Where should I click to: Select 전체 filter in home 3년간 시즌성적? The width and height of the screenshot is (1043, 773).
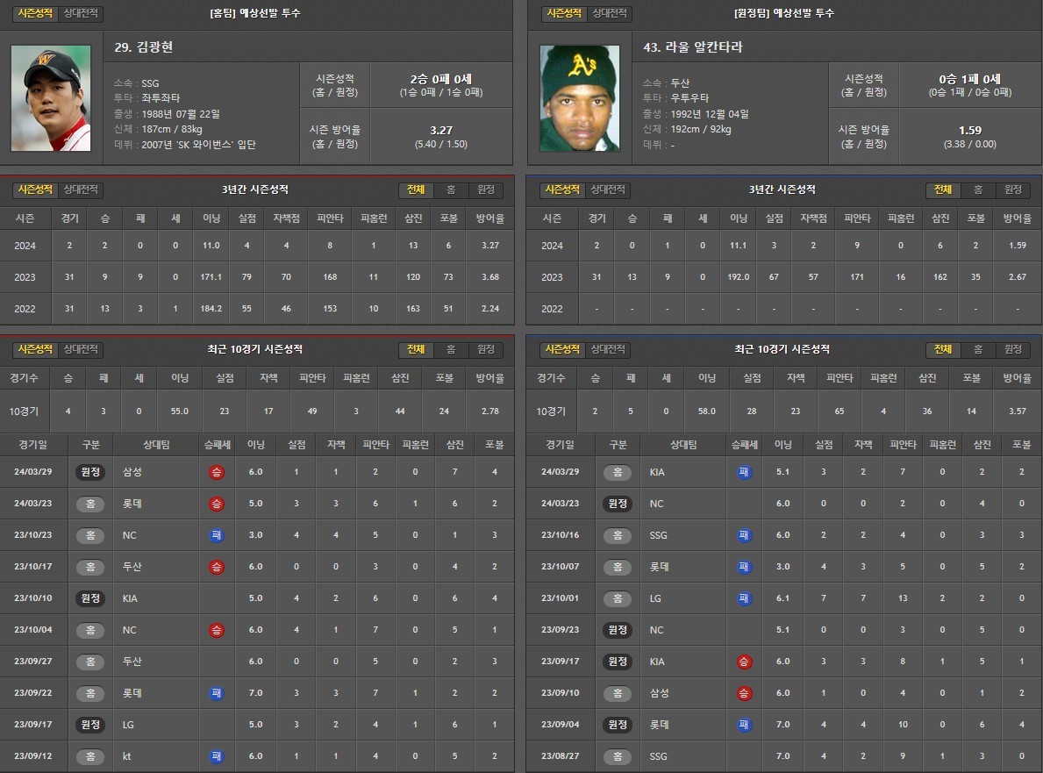point(416,190)
